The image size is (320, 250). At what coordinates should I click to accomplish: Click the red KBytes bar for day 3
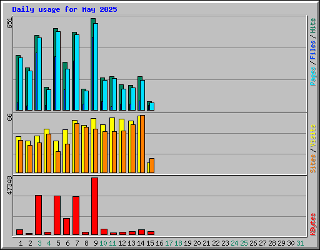(x=38, y=215)
